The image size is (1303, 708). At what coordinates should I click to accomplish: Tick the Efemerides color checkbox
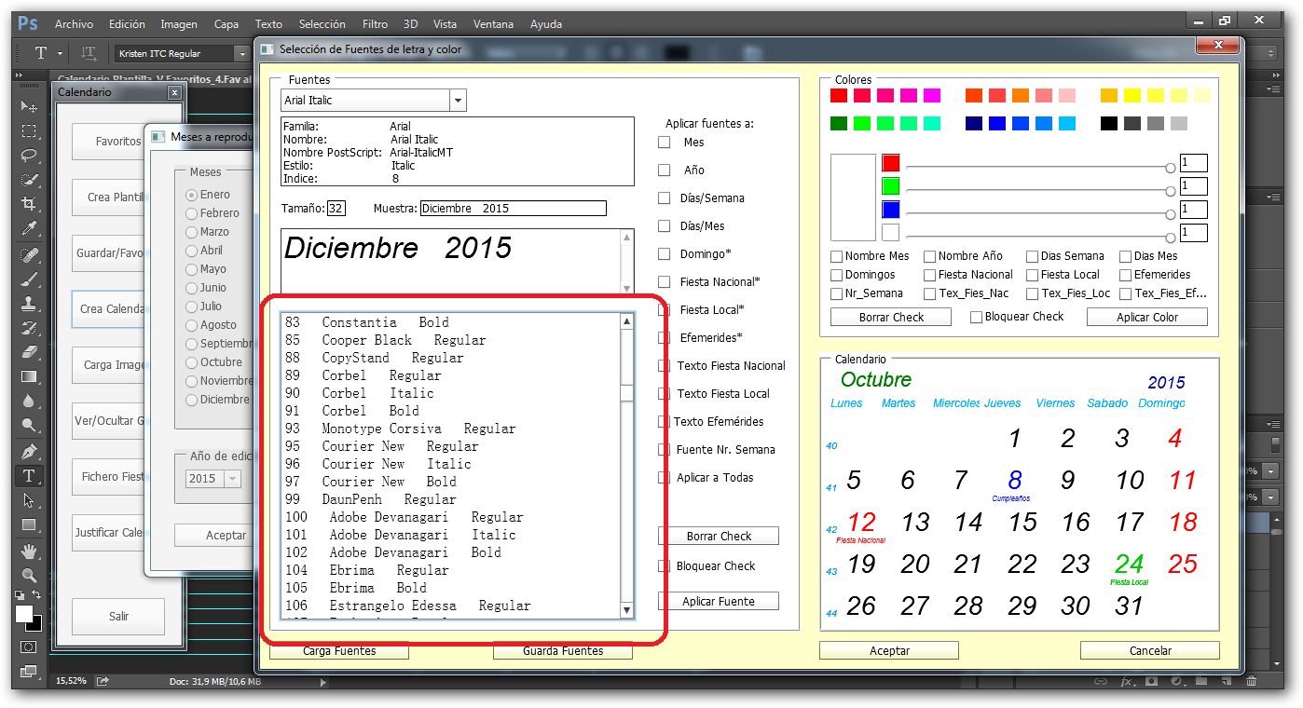[x=1126, y=275]
